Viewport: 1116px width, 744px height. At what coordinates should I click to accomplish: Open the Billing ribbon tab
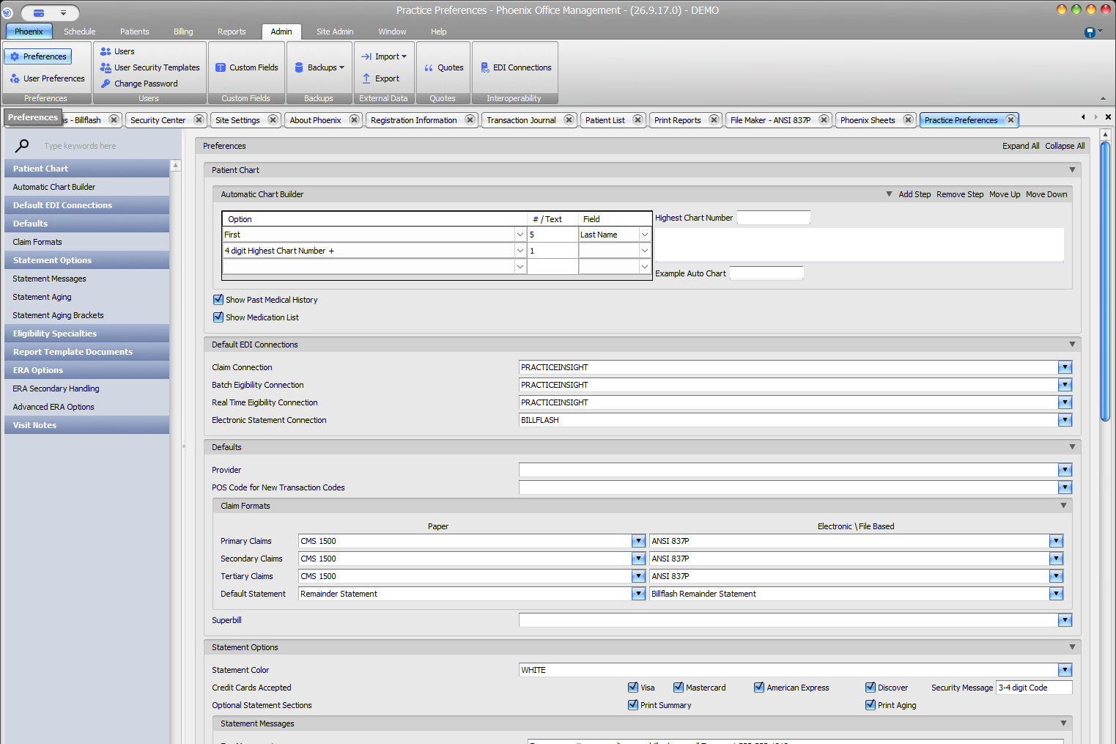[183, 32]
